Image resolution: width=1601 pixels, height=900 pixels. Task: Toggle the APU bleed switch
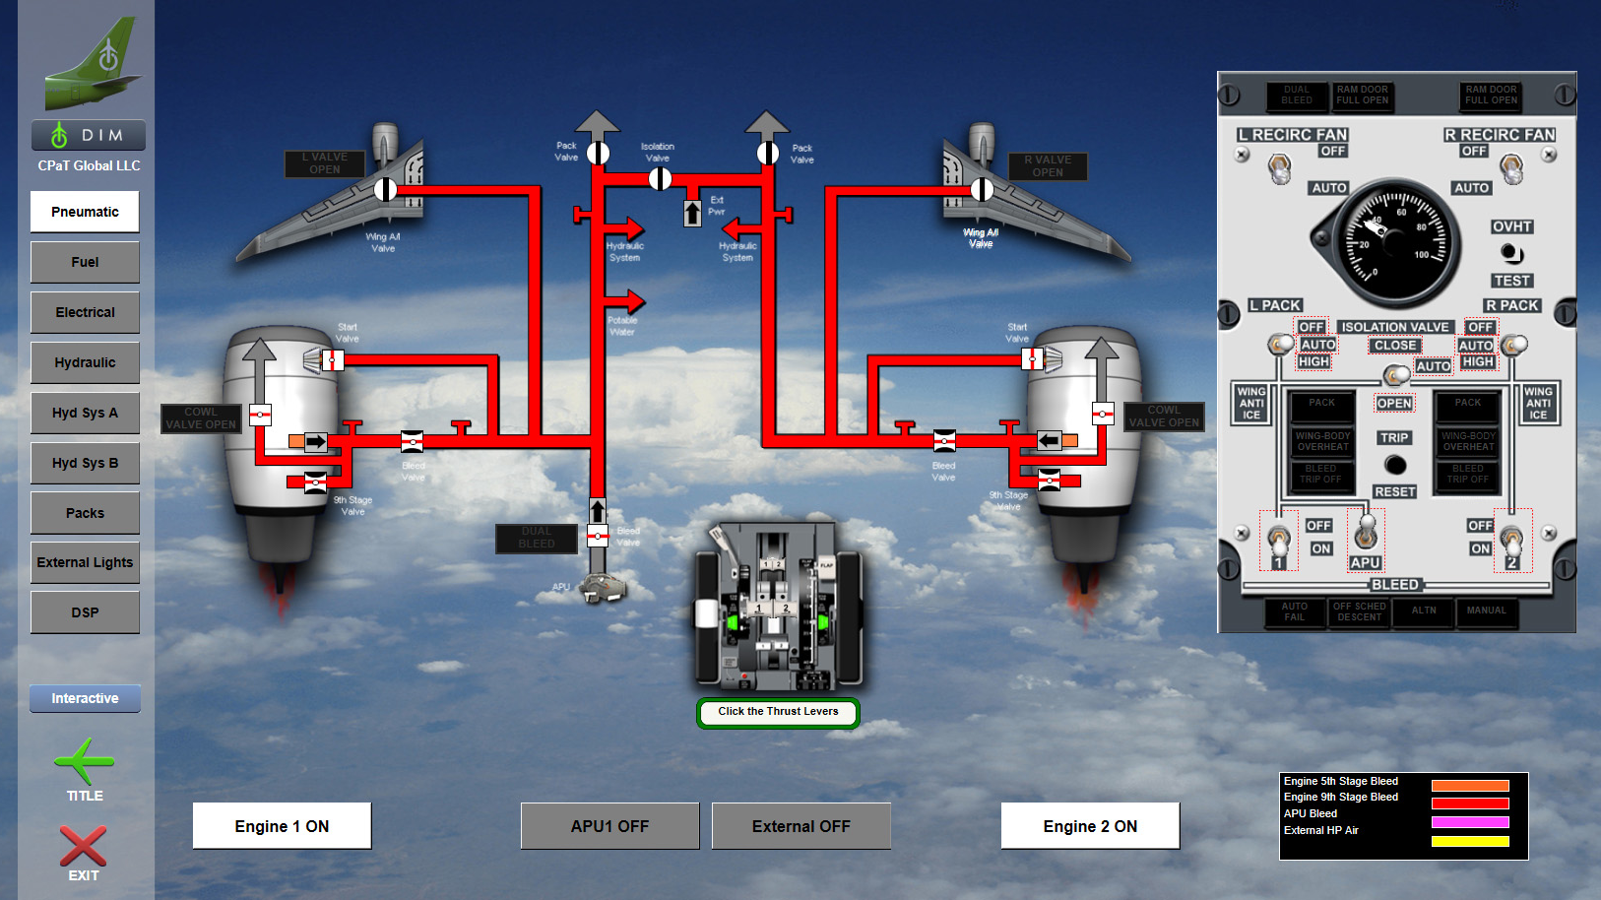[x=1366, y=532]
